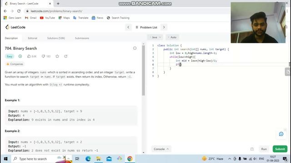Viewport: 291px width, 163px height.
Task: Click the circular options icon beside problem title
Action: (x=135, y=48)
